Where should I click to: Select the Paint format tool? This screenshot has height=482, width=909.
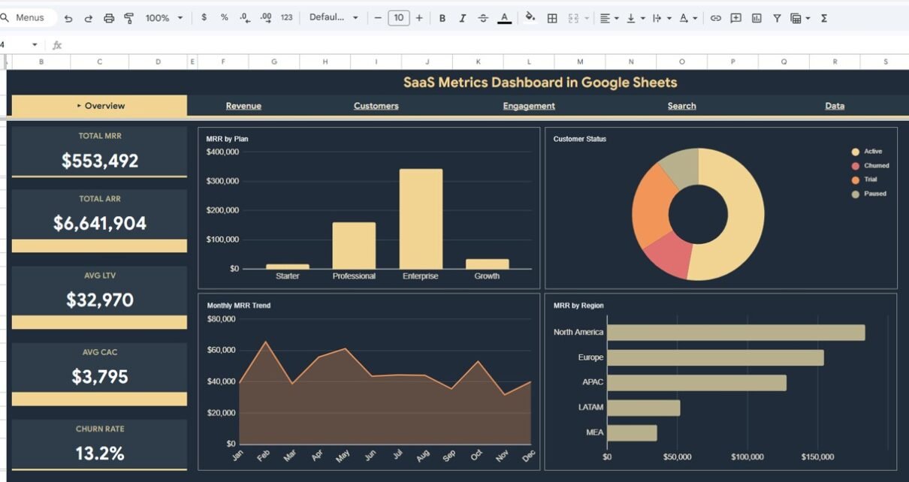(128, 18)
